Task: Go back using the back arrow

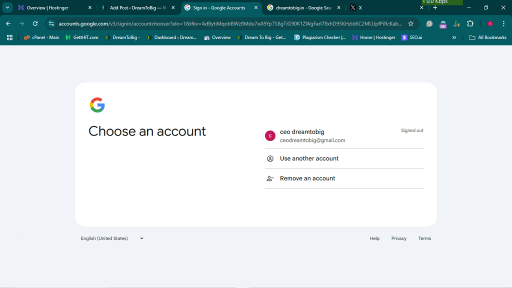Action: [x=8, y=23]
